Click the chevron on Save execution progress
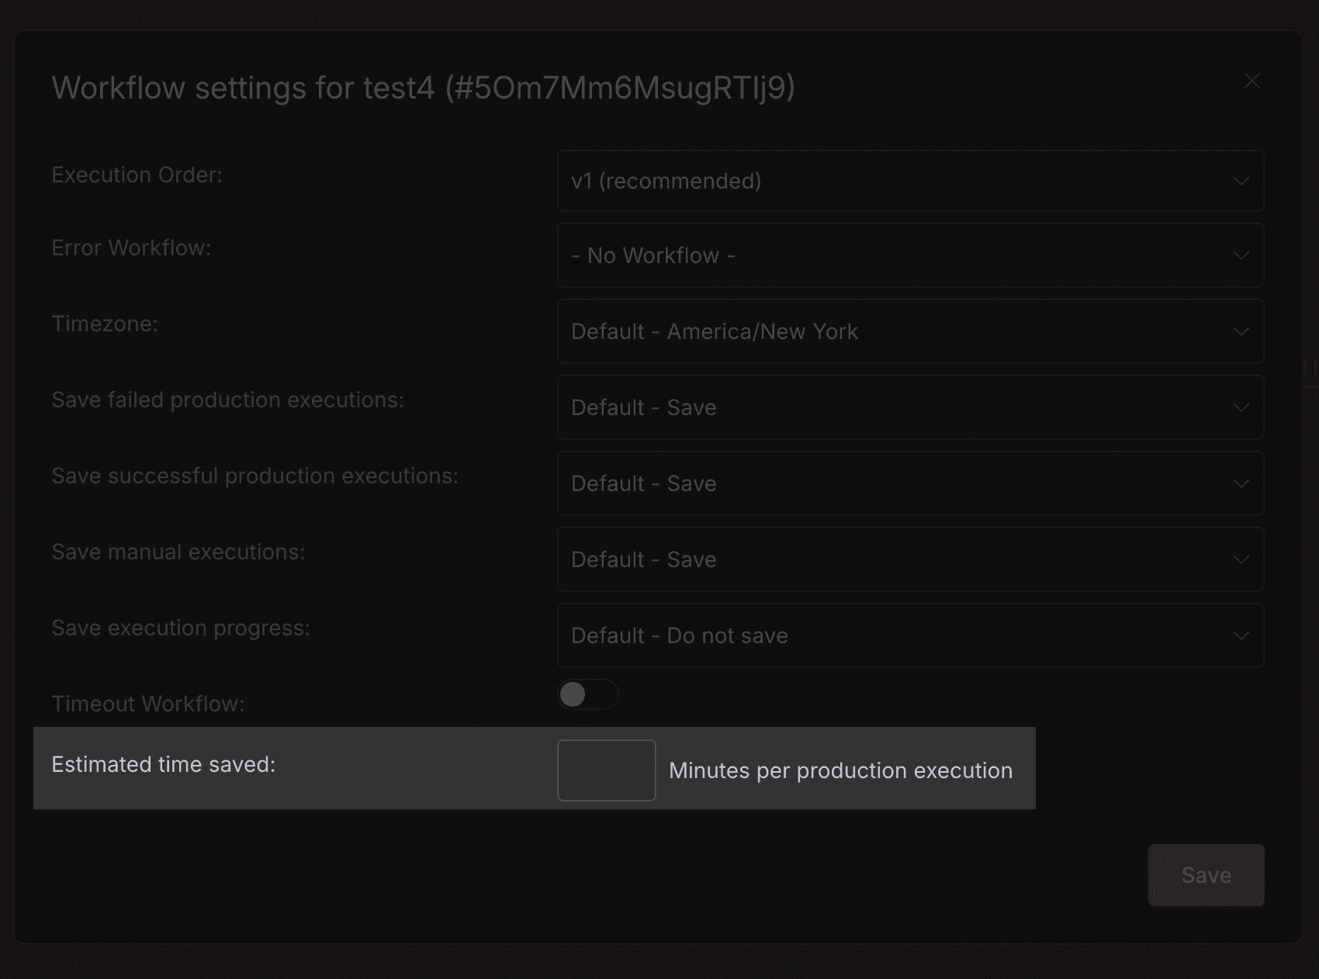This screenshot has width=1319, height=979. coord(1241,635)
